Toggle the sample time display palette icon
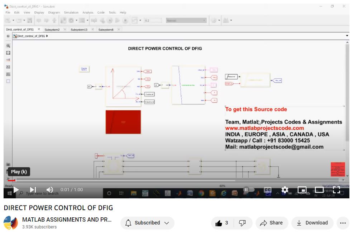This screenshot has height=232, width=353. [8, 60]
